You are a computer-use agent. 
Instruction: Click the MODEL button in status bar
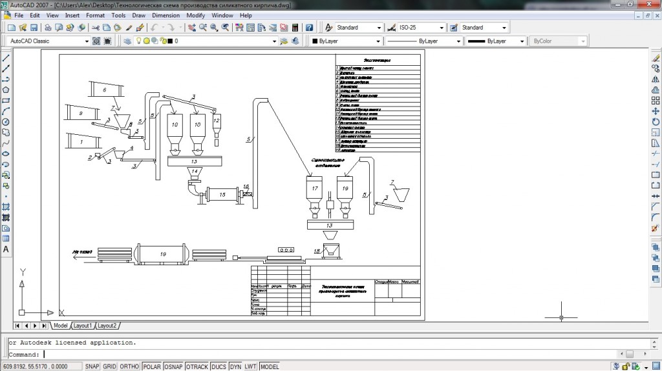[x=270, y=366]
